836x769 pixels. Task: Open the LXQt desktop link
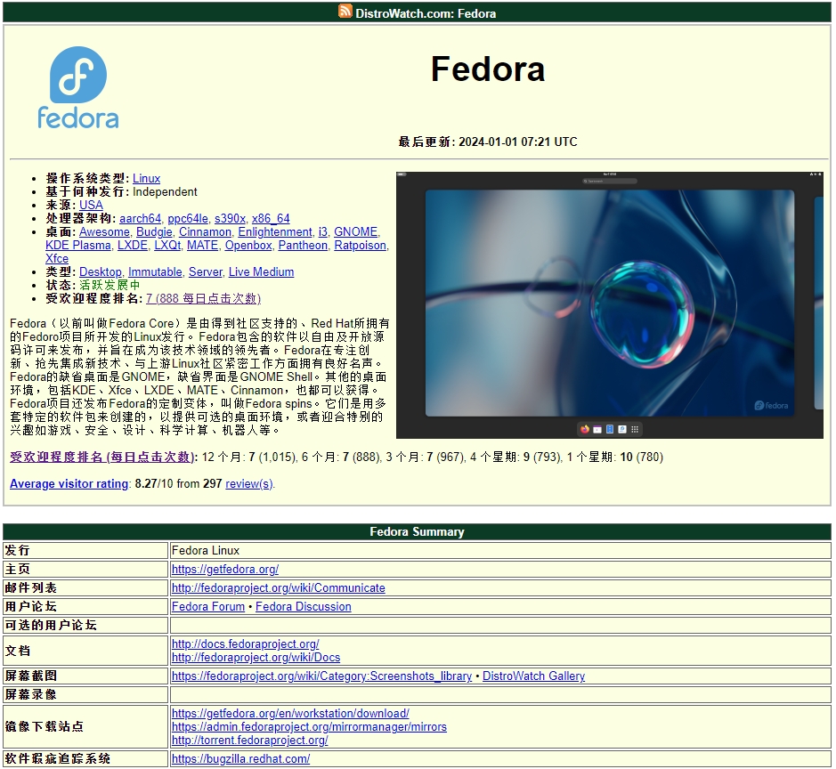pos(167,245)
